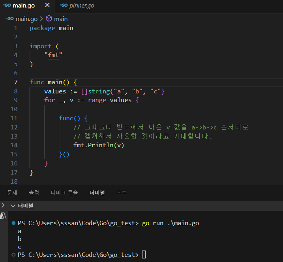Select the 포트 panel tab
Screen dimensions: 283x262
pos(122,193)
